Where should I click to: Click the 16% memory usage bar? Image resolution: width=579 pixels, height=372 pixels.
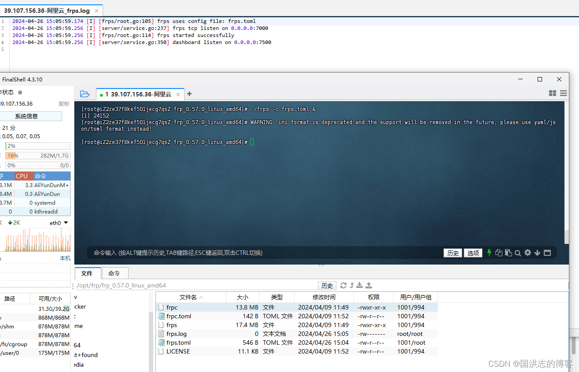point(37,155)
